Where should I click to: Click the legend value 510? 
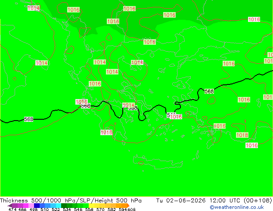[45, 209]
